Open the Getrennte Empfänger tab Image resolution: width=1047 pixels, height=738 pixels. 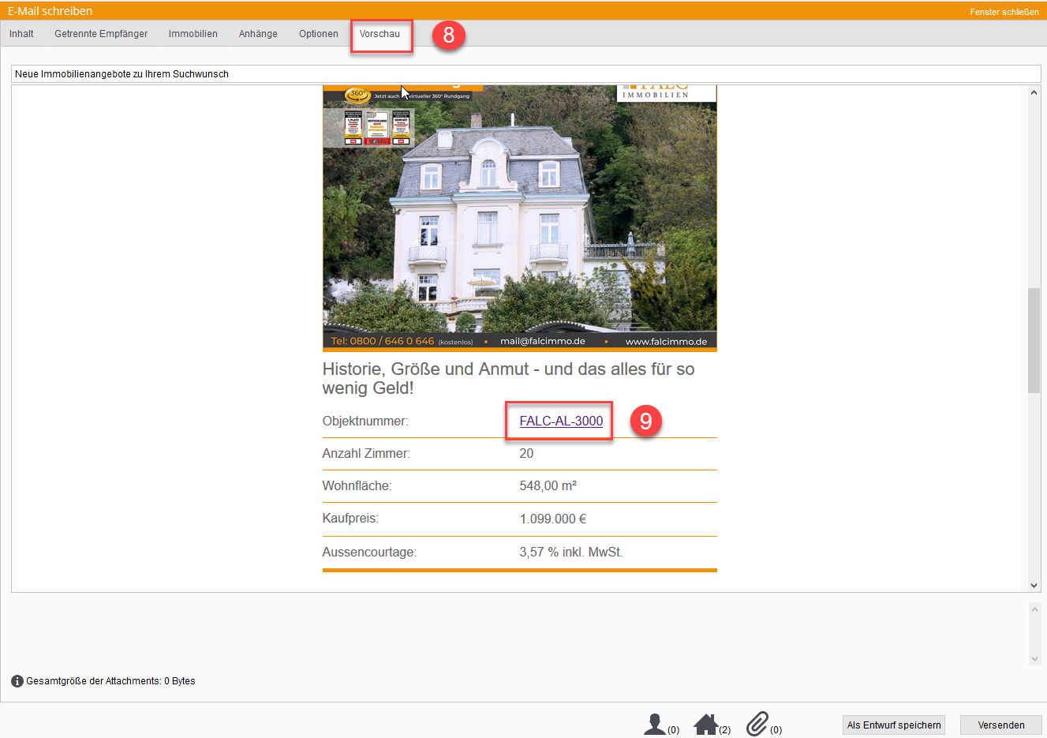tap(101, 34)
